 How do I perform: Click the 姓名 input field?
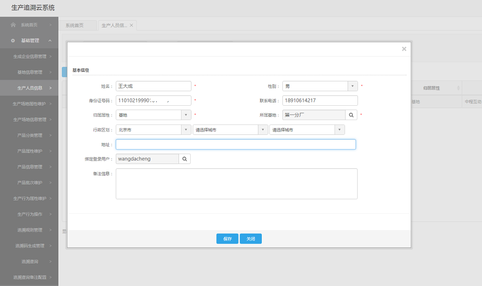click(x=153, y=86)
